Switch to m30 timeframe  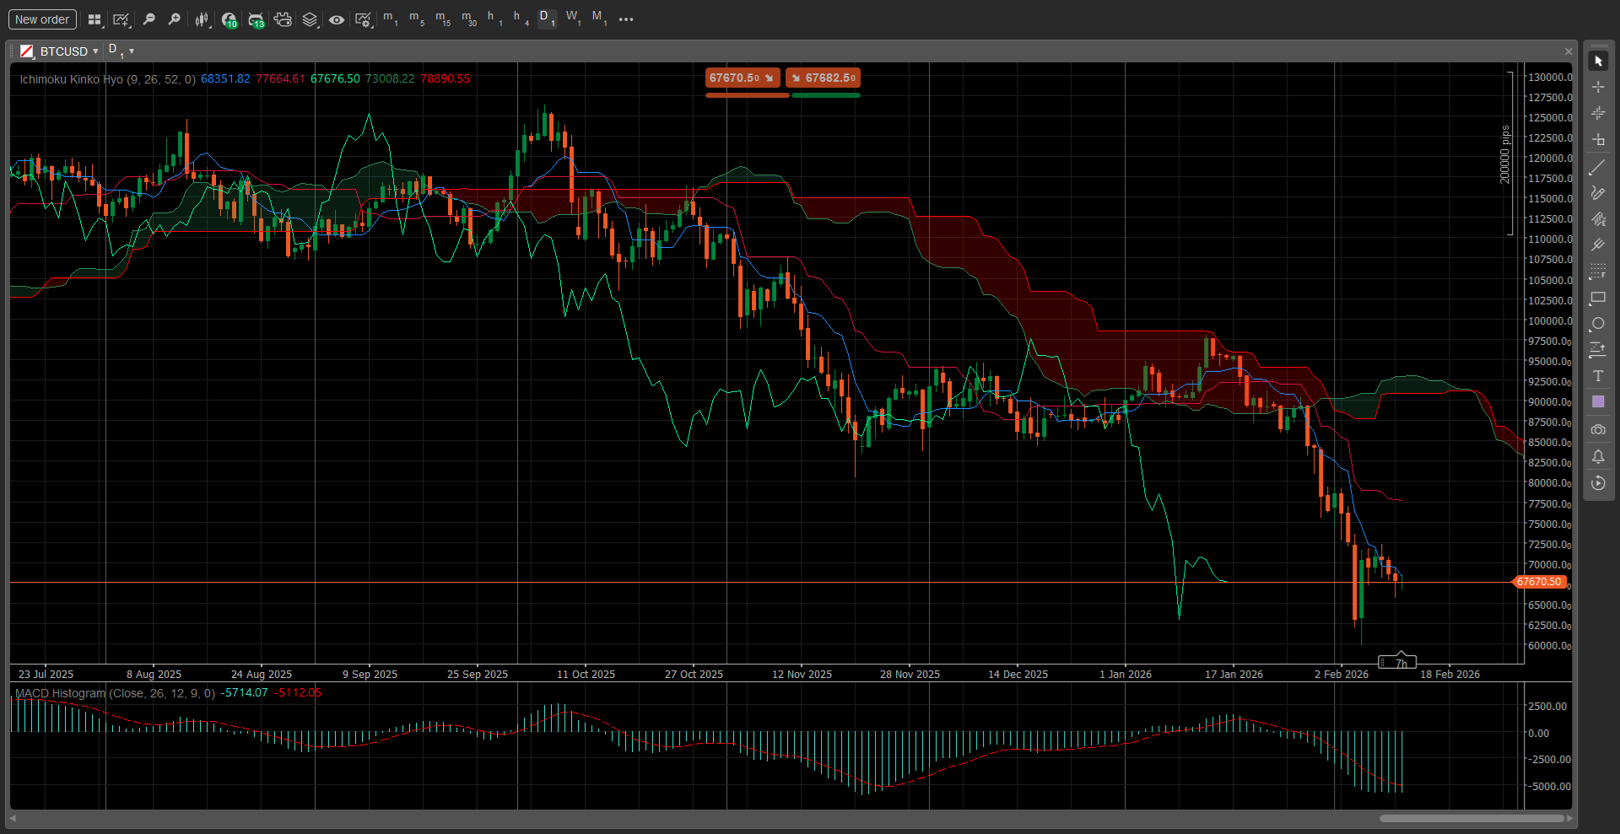(x=468, y=19)
